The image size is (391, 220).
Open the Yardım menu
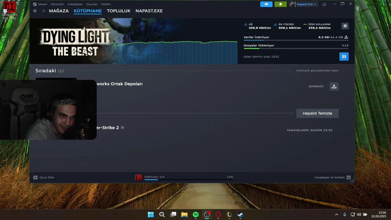click(106, 4)
